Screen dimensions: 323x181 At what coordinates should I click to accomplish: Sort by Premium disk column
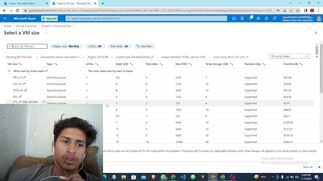[x=255, y=64]
